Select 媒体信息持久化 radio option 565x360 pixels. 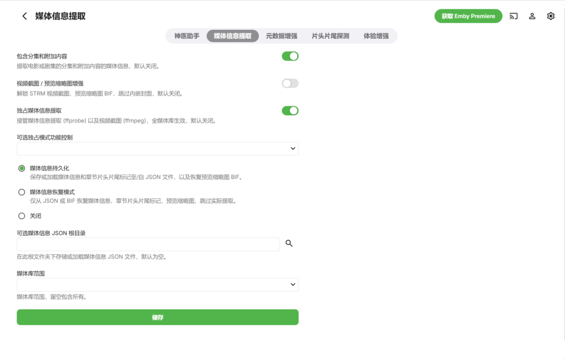(x=22, y=168)
